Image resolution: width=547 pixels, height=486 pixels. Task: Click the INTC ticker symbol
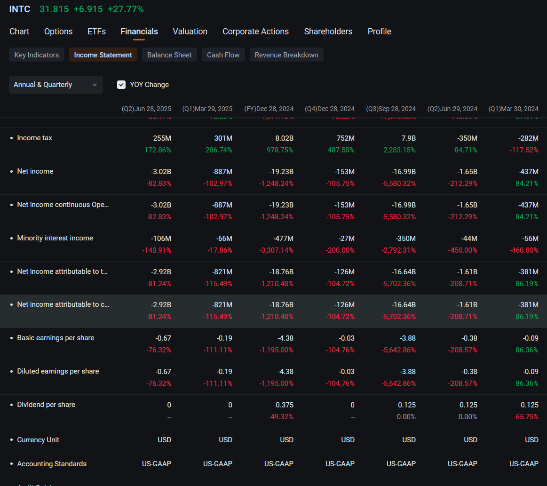[x=20, y=9]
